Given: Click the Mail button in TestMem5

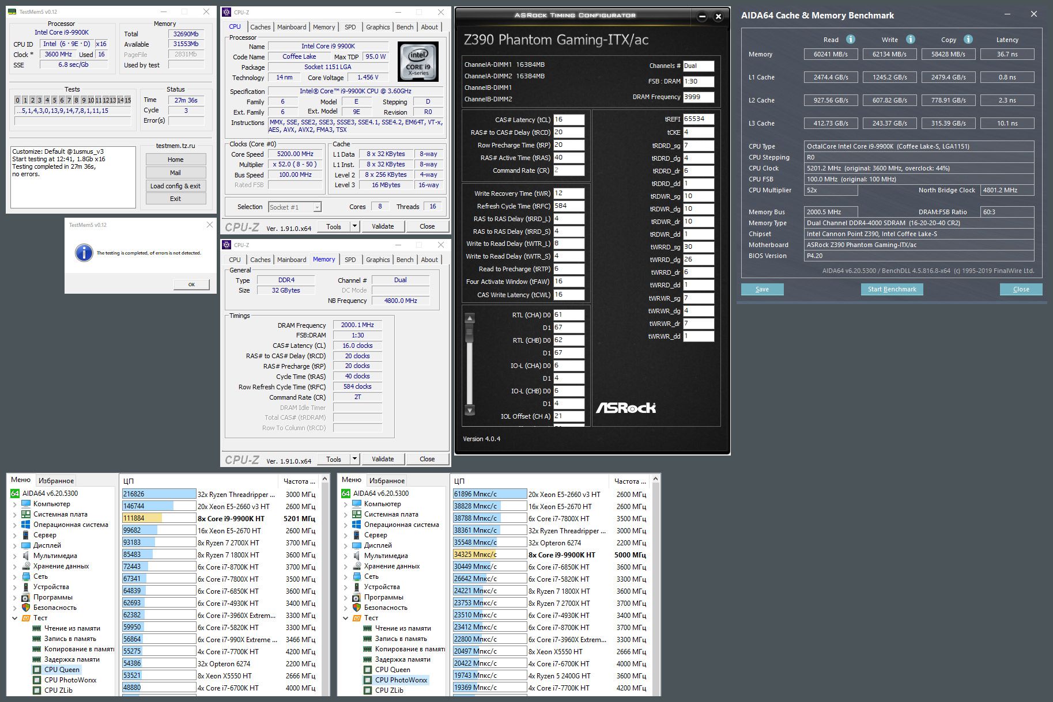Looking at the screenshot, I should [x=175, y=173].
